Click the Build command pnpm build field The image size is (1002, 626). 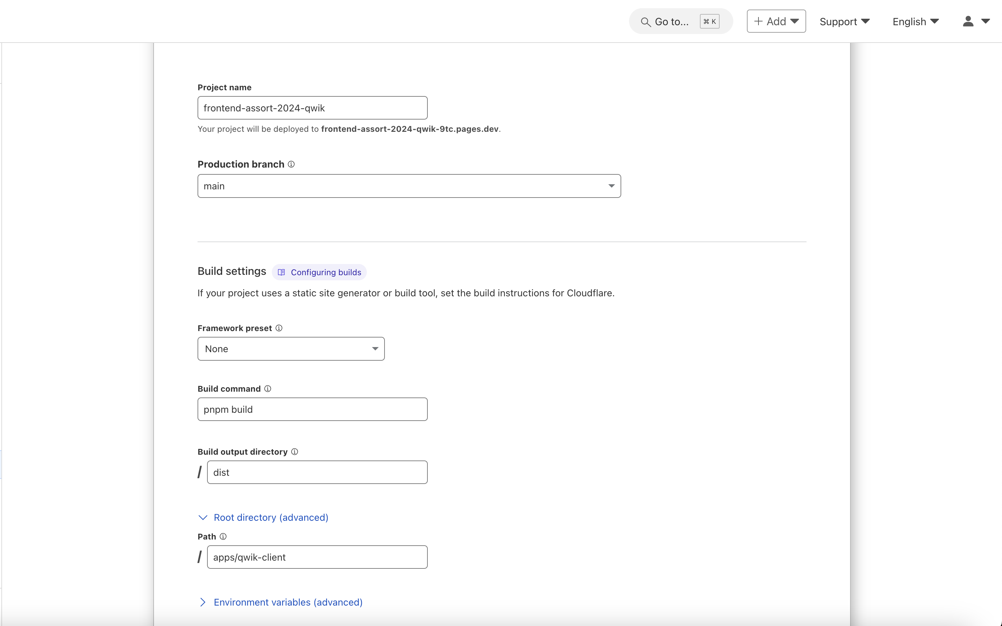312,409
